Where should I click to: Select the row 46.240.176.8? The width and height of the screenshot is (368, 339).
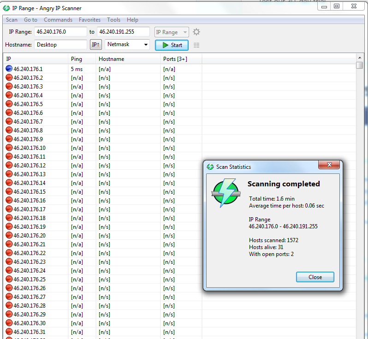coord(179,130)
